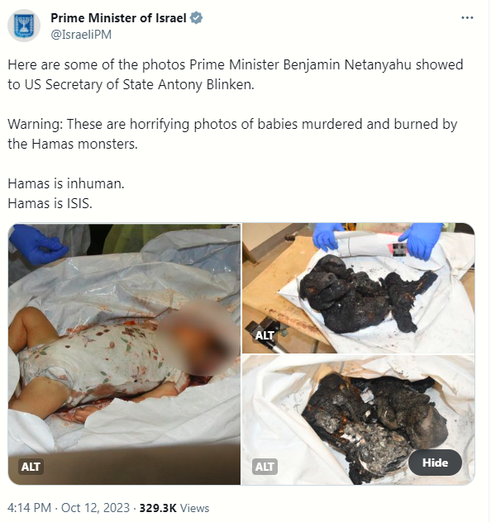The width and height of the screenshot is (496, 522).
Task: Open the Prime Minister of Israel display name
Action: (x=118, y=18)
